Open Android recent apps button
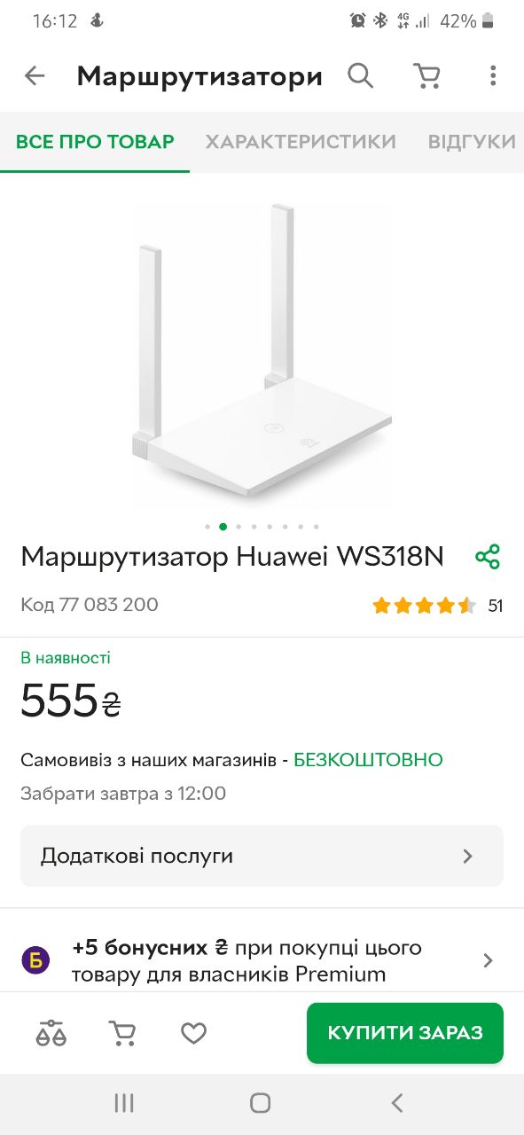The width and height of the screenshot is (524, 1135). [124, 1103]
